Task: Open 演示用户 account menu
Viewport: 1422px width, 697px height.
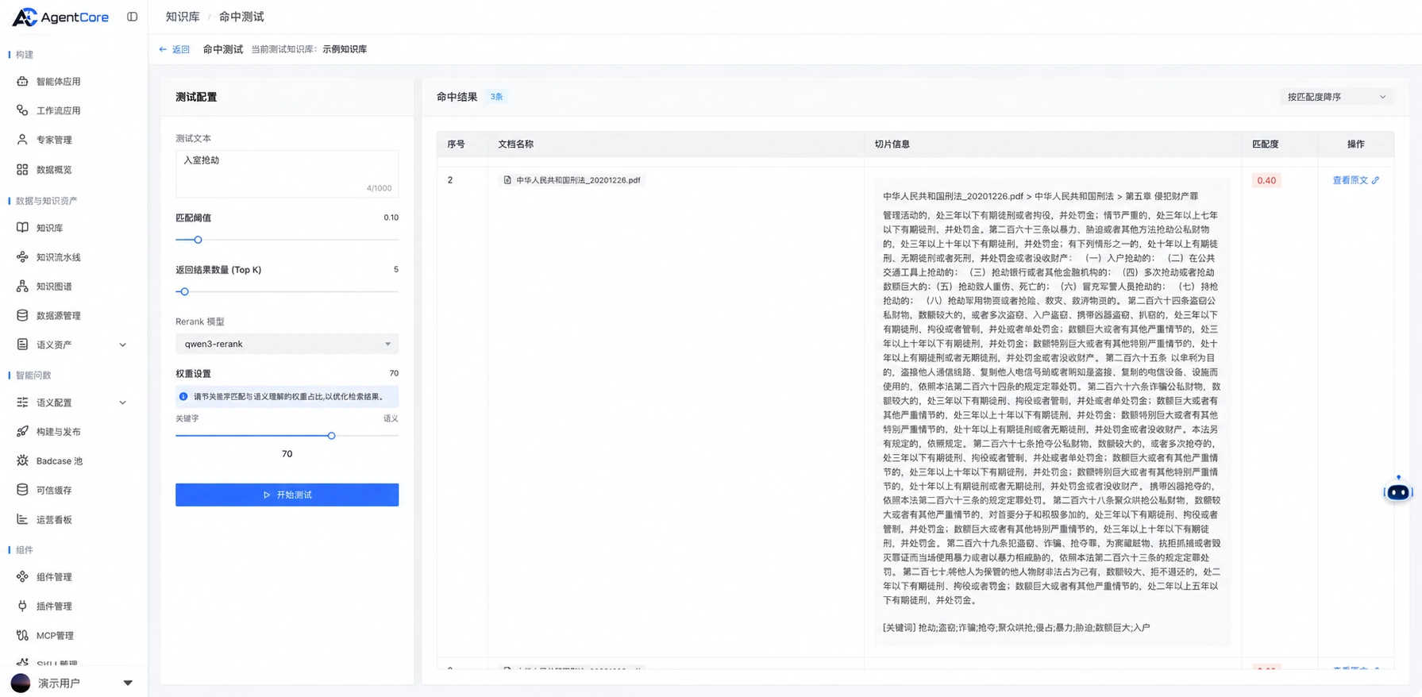Action: tap(73, 683)
